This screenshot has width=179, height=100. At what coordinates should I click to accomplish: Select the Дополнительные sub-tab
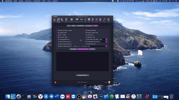pyautogui.click(x=83, y=49)
